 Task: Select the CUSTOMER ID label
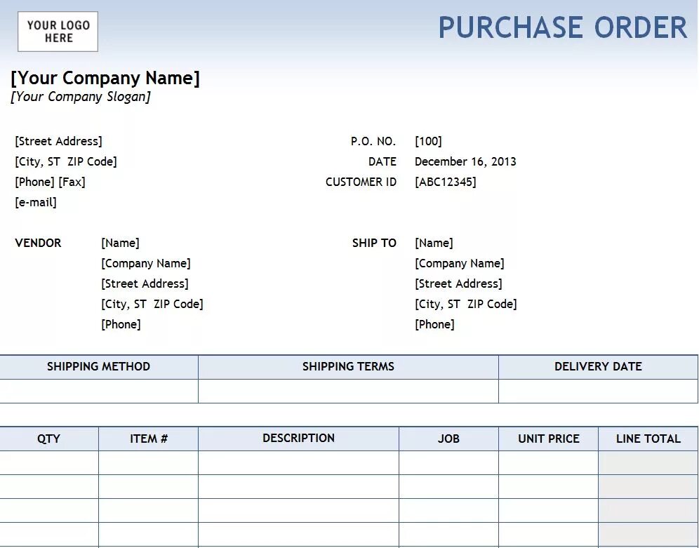pos(361,182)
